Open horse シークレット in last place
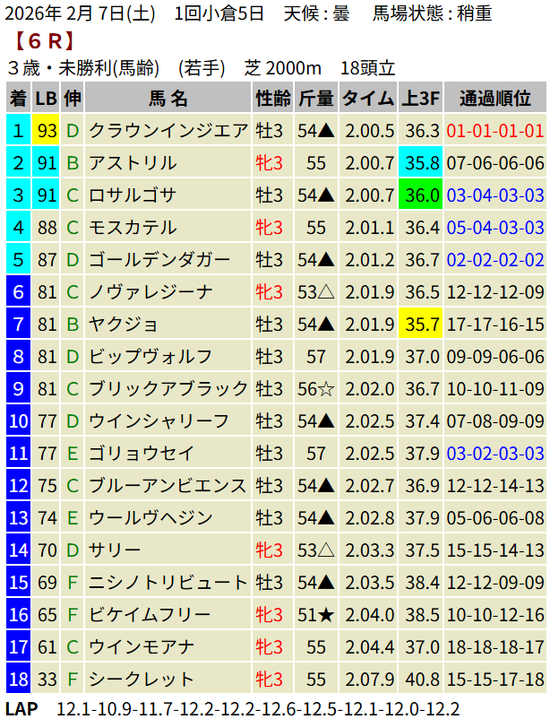550x719 pixels. [141, 680]
